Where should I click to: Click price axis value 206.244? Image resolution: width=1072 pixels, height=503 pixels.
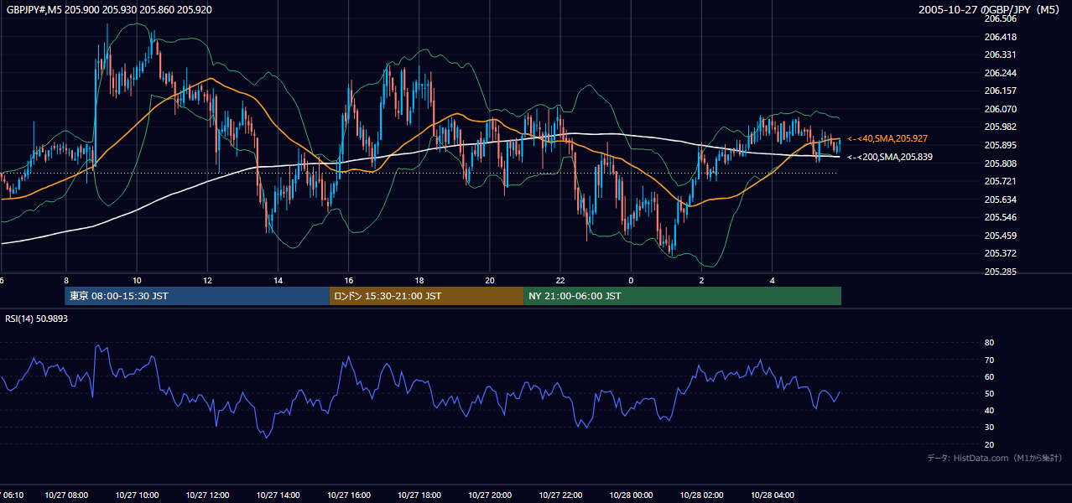pyautogui.click(x=1001, y=73)
